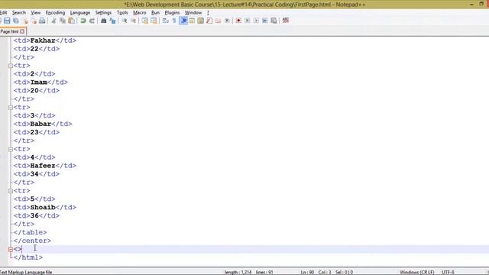Screen dimensions: 489x275
Task: Minimize the Notepad++ window
Action: (x=472, y=4)
